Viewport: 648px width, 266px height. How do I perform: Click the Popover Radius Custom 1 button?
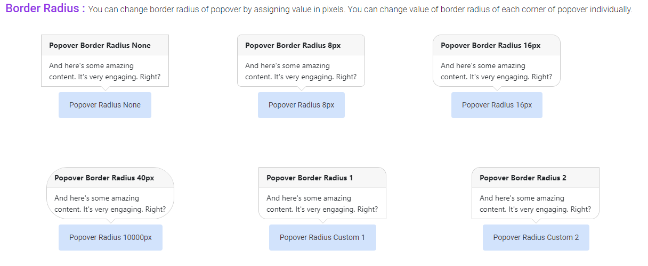(322, 237)
